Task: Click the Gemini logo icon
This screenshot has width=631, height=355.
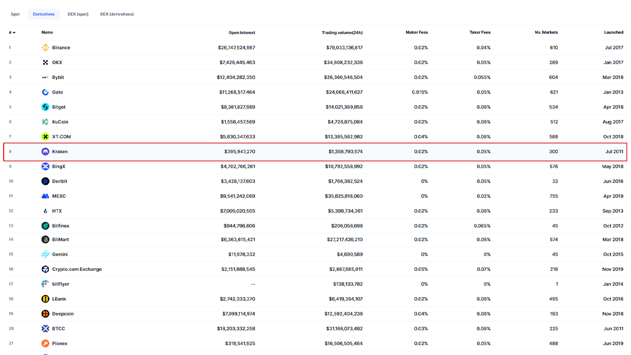Action: point(45,255)
